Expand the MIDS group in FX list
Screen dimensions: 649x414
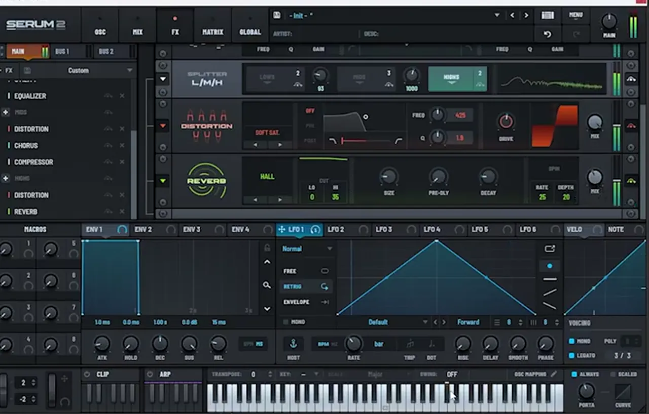click(6, 112)
